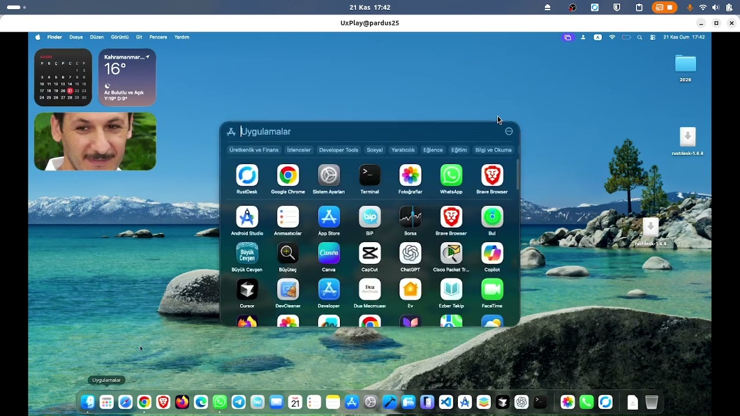The width and height of the screenshot is (740, 416).
Task: Filter apps by Eğlence
Action: 433,150
